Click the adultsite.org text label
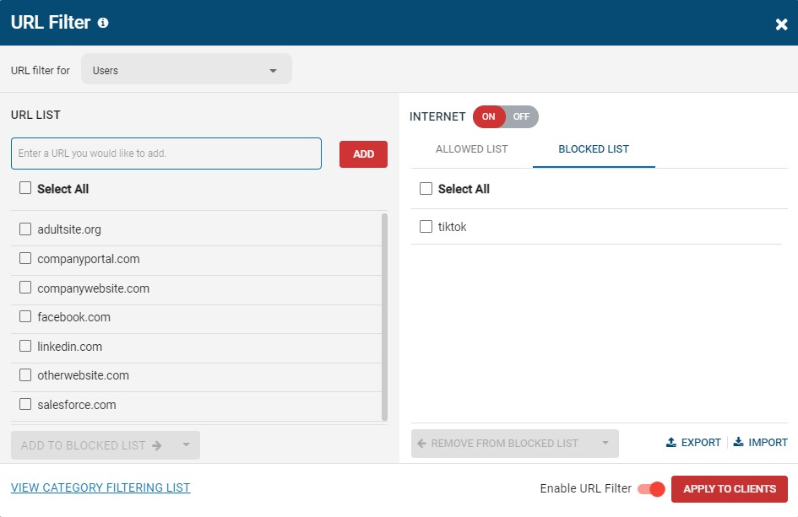Viewport: 798px width, 517px height. 69,229
